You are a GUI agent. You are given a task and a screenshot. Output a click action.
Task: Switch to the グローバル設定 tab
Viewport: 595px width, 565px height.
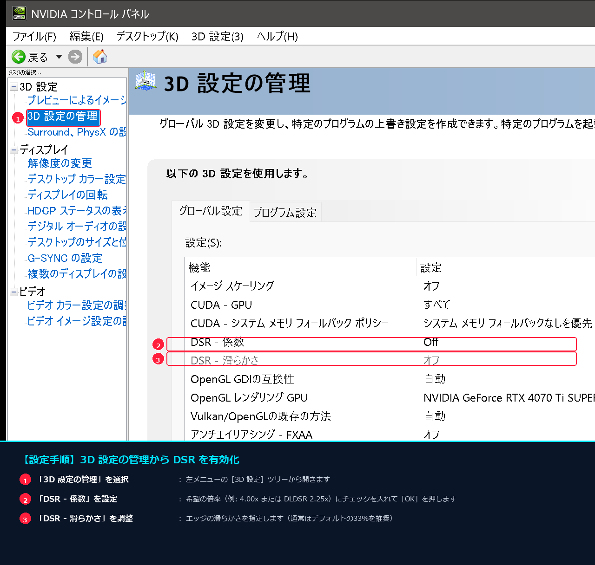tap(211, 211)
